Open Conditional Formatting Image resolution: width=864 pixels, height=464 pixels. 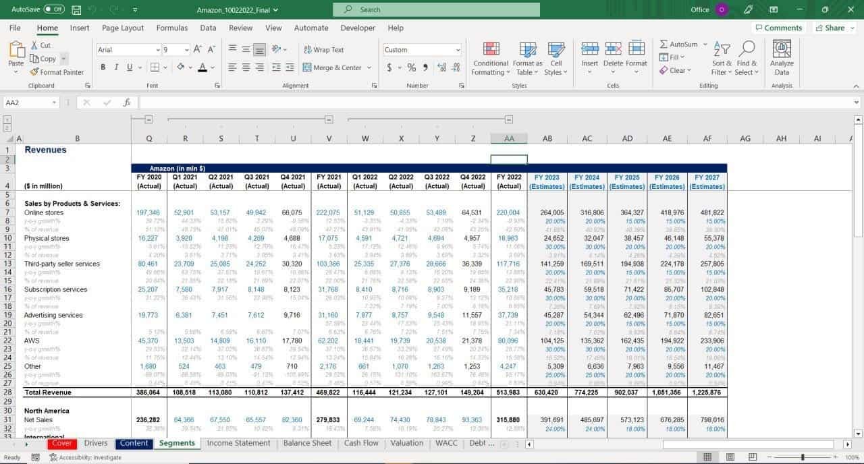491,59
